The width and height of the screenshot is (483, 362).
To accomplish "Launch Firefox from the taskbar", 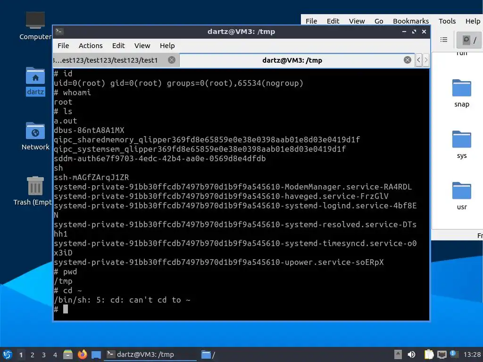I will tap(82, 354).
